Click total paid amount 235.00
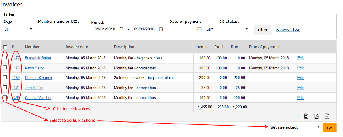This screenshot has height=137, width=343. pos(223,107)
